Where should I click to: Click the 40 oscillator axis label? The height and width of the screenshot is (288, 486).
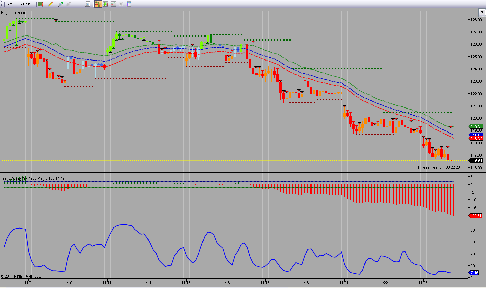[473, 254]
